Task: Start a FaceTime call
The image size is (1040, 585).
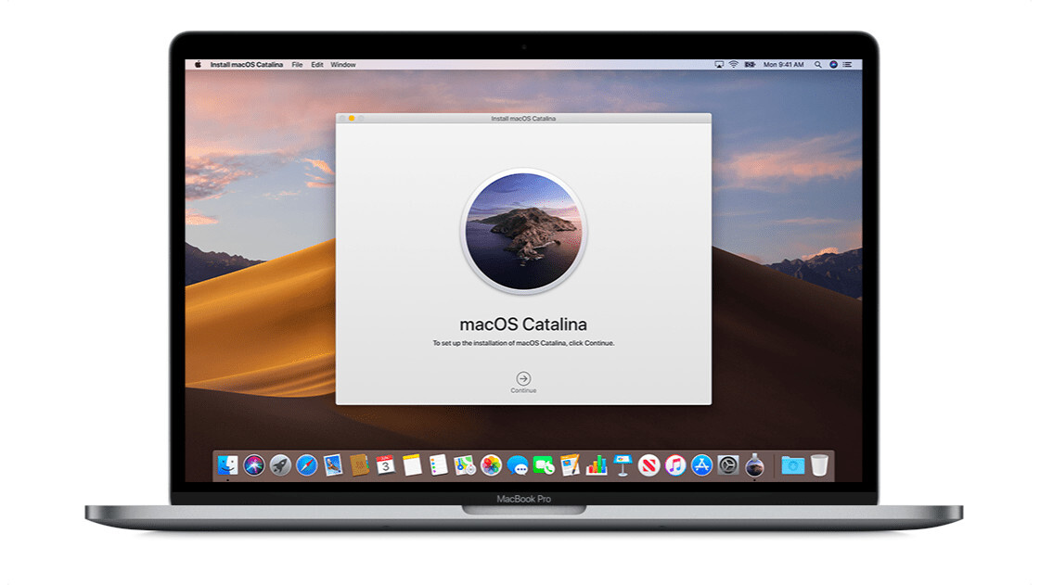Action: pos(544,462)
